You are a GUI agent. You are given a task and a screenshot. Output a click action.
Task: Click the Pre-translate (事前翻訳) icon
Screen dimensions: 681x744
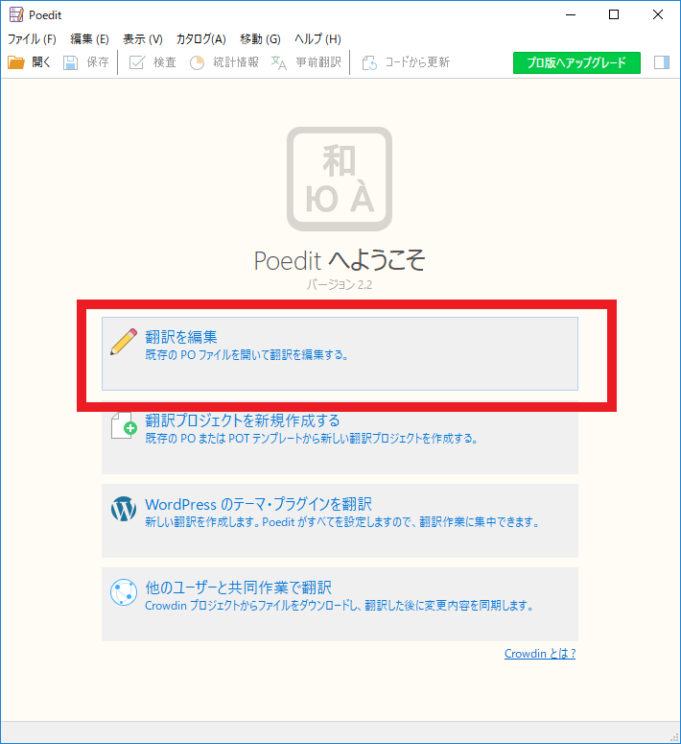point(279,62)
